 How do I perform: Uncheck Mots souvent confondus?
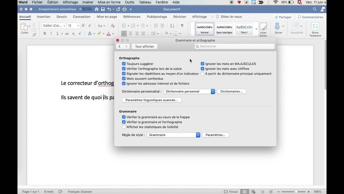coord(124,79)
